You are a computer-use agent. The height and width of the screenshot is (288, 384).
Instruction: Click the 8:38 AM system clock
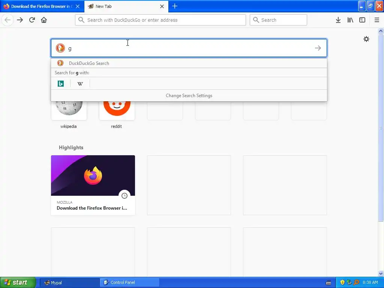(x=370, y=282)
